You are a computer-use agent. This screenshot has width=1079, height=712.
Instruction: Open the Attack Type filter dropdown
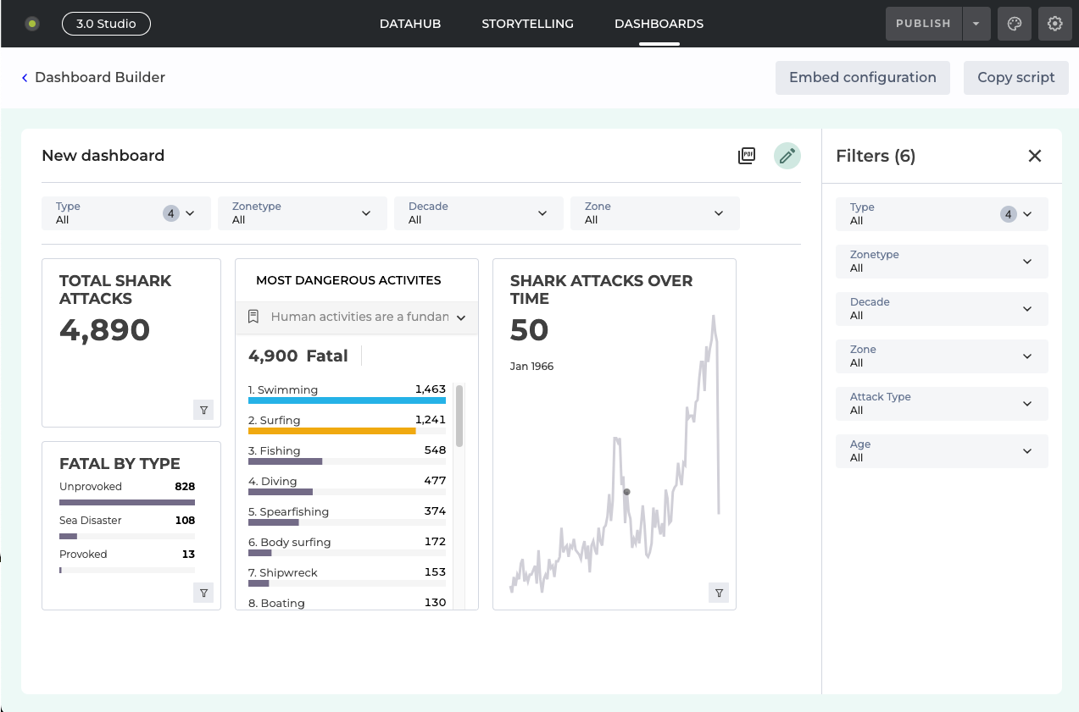(941, 404)
